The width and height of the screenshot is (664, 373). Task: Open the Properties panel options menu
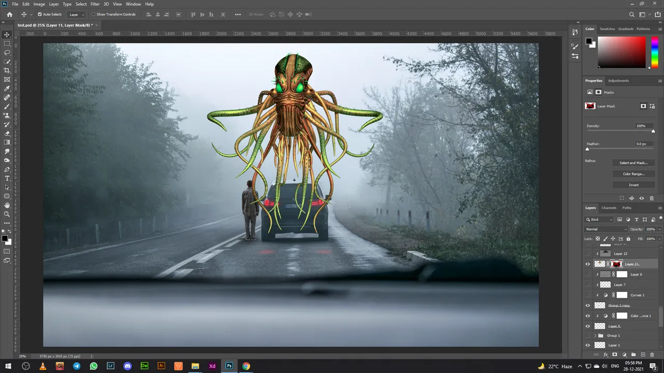660,81
